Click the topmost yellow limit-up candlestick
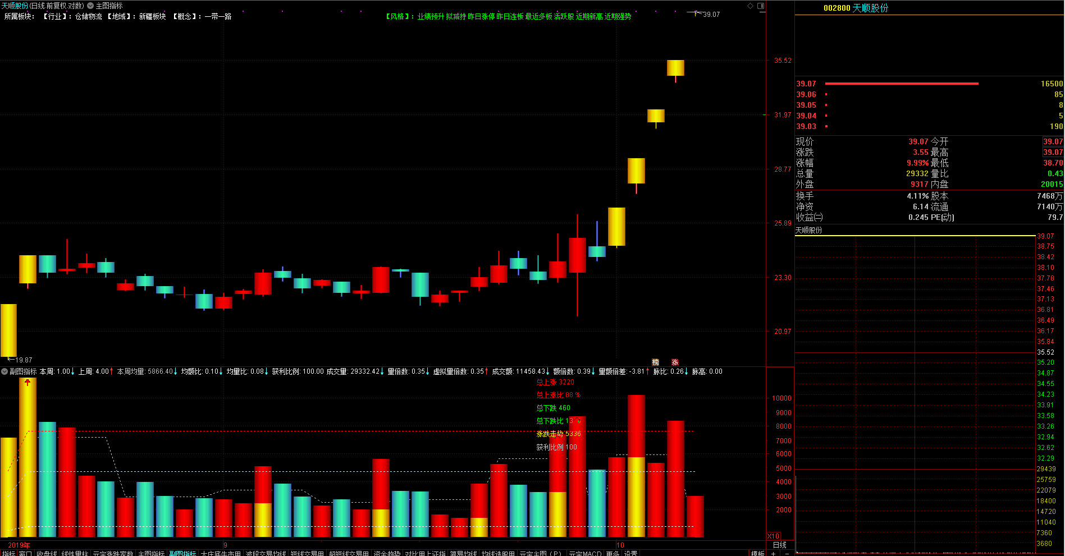Viewport: 1065px width, 556px height. [x=675, y=68]
